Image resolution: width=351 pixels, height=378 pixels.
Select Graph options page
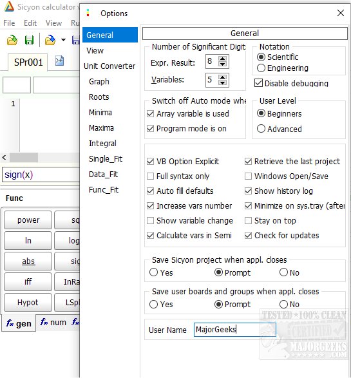[99, 82]
